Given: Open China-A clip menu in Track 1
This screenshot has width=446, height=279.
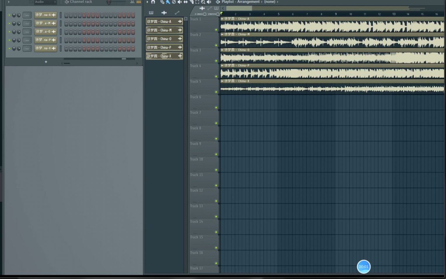Looking at the screenshot, I should (x=222, y=19).
